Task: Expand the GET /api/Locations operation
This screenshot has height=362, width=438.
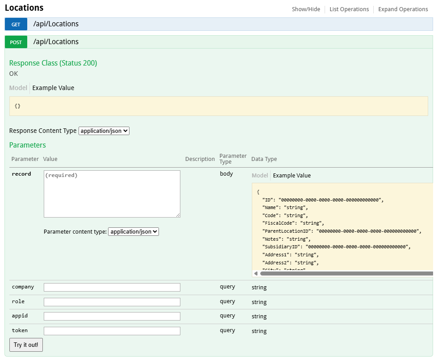Action: click(56, 24)
